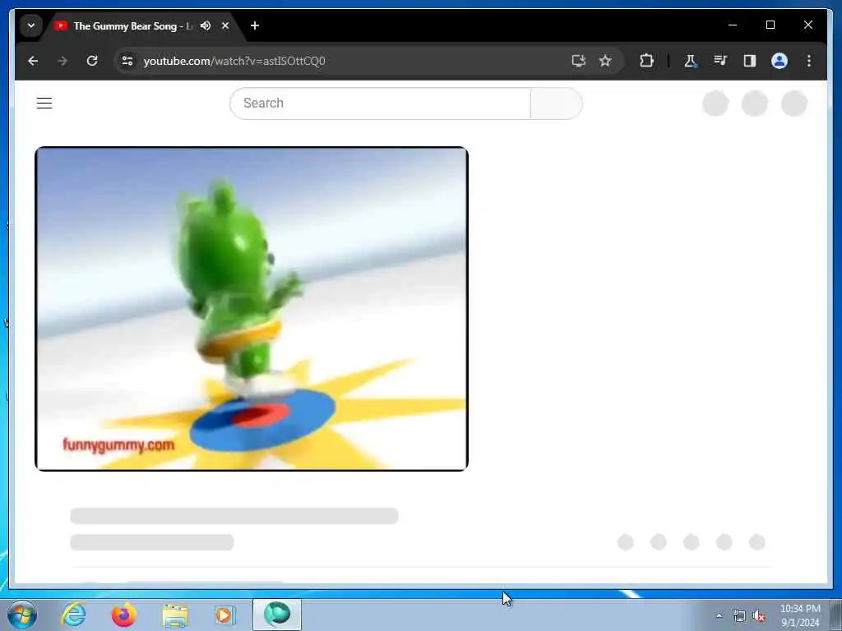Minimize the browser window

click(733, 25)
